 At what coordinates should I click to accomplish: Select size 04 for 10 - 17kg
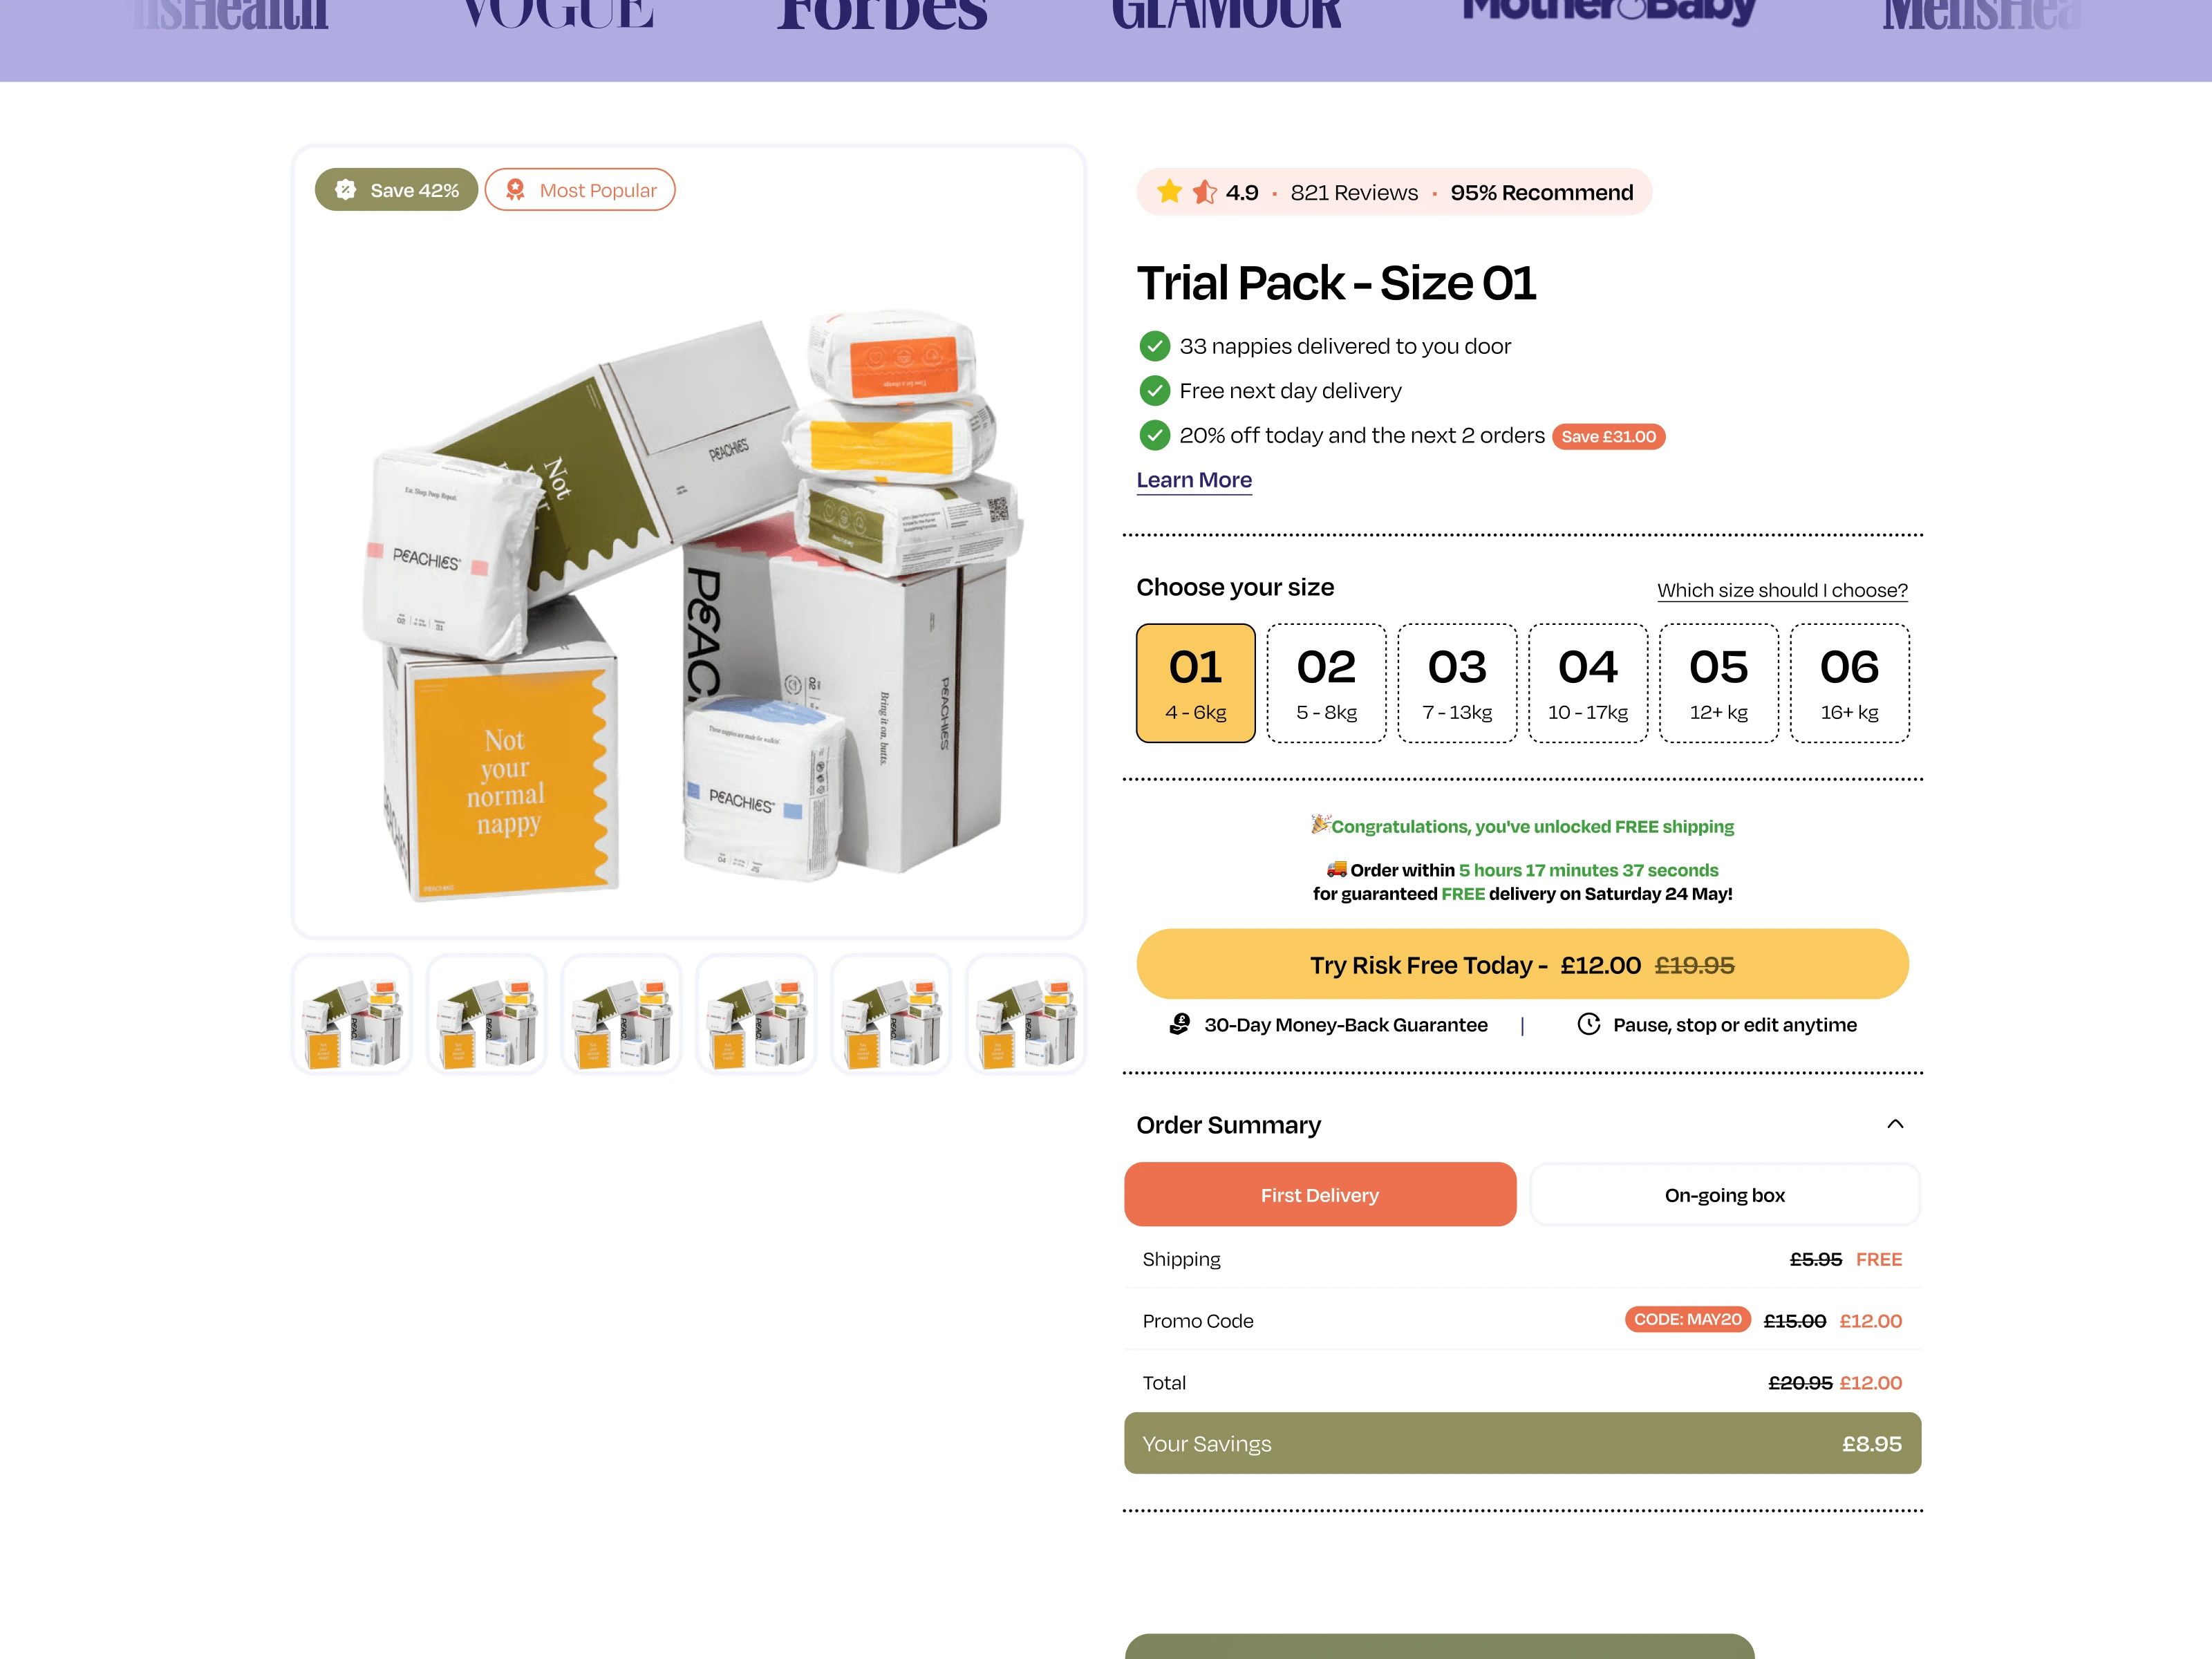pos(1588,683)
